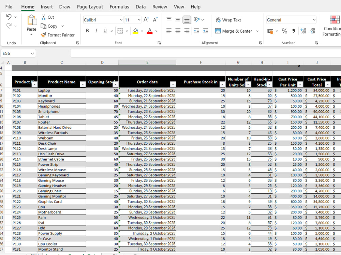Viewport: 341px width, 255px height.
Task: Apply the Borders icon
Action: pyautogui.click(x=120, y=31)
